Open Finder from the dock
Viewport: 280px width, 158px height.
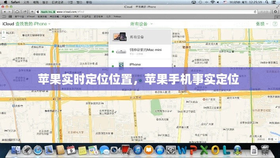(x=16, y=150)
